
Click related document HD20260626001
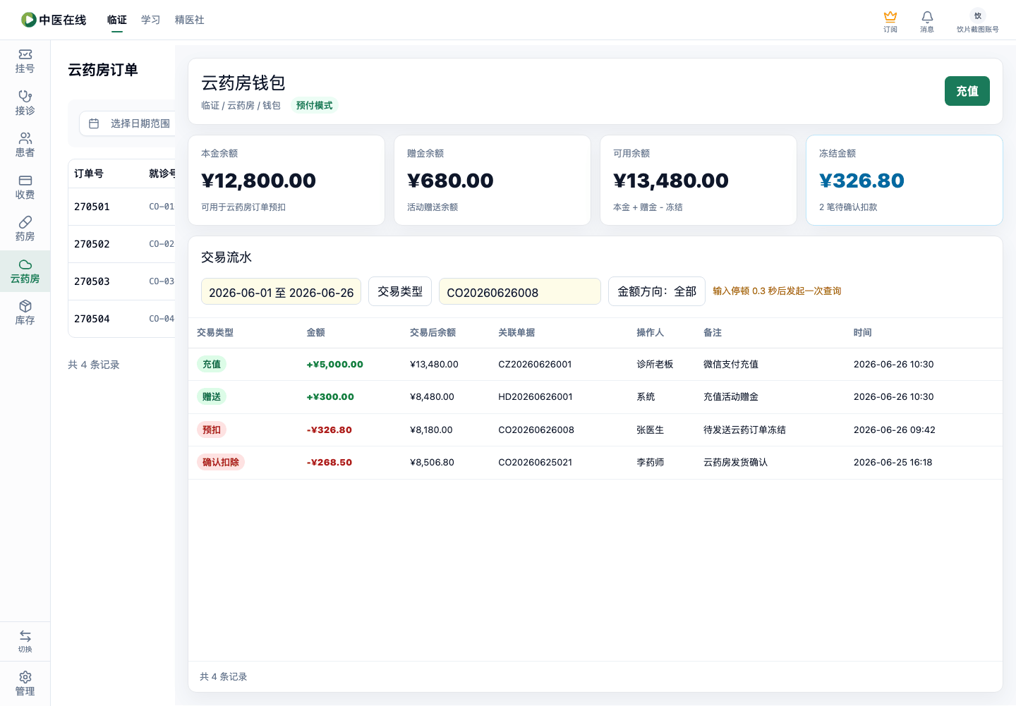[536, 397]
